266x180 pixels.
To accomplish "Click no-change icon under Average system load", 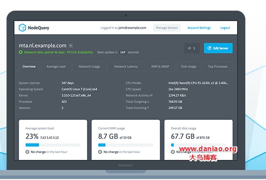I will click(27, 152).
